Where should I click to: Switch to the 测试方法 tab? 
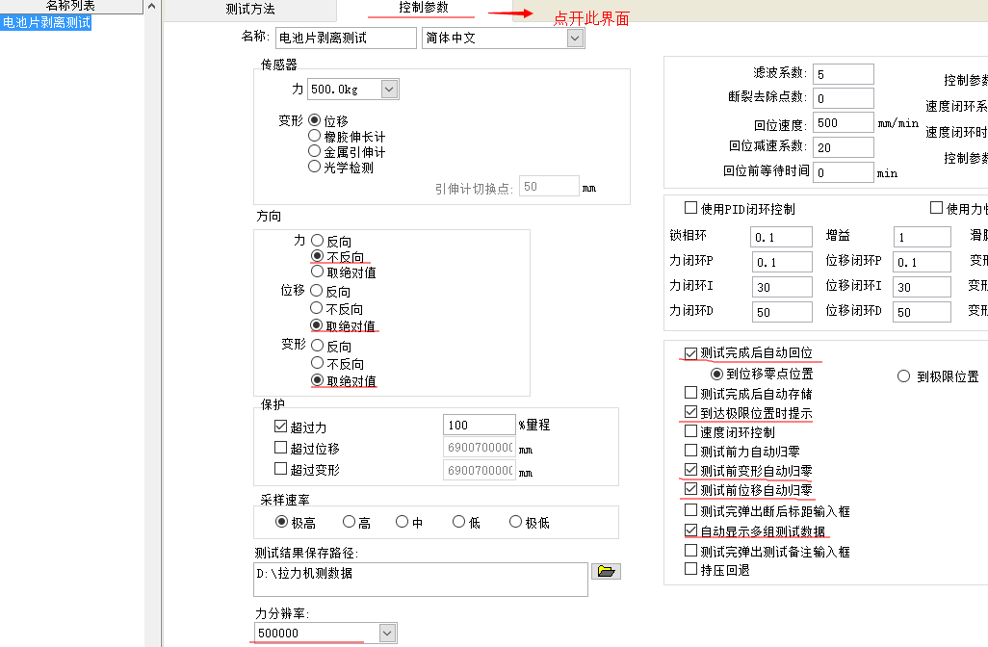pos(249,9)
